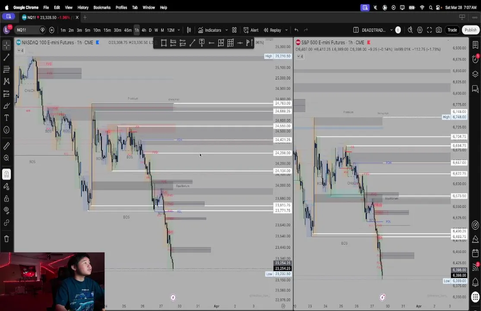Pick horizontal ray tool in favorites bar
The width and height of the screenshot is (481, 311).
pyautogui.click(x=212, y=43)
